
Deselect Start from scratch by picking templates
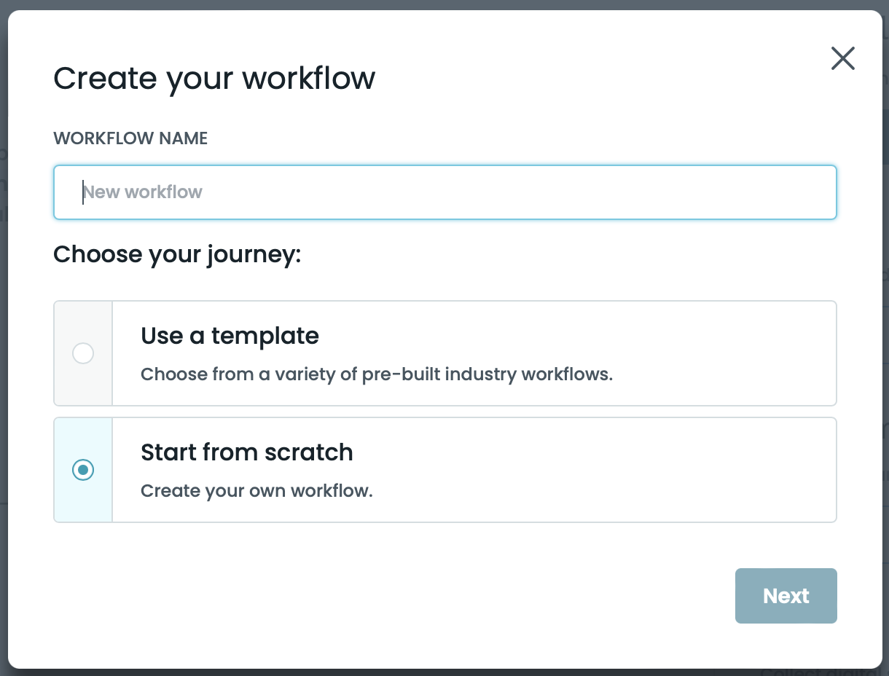(x=82, y=353)
